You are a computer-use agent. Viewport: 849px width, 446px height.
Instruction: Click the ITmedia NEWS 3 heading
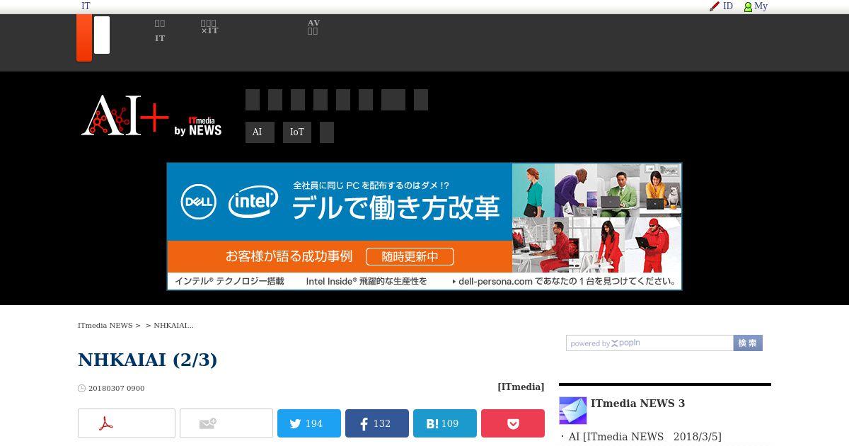click(x=638, y=404)
